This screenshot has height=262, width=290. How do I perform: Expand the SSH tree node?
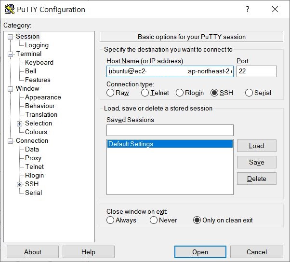click(x=20, y=184)
